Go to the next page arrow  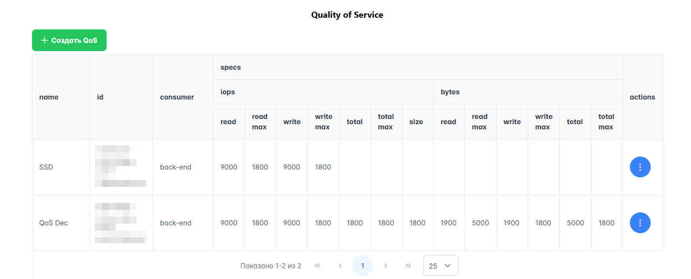tap(385, 266)
